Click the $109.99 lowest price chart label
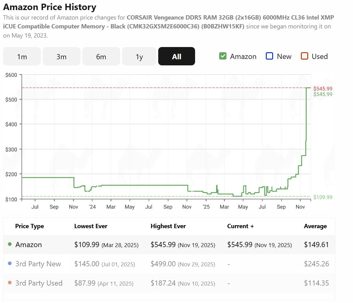 click(323, 197)
